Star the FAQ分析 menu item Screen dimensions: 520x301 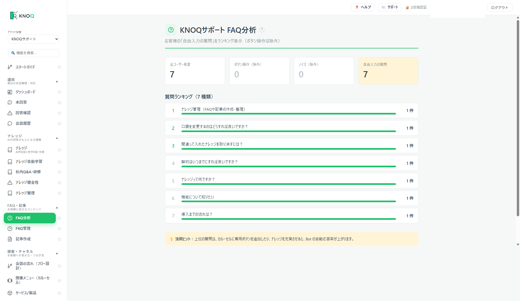59,218
